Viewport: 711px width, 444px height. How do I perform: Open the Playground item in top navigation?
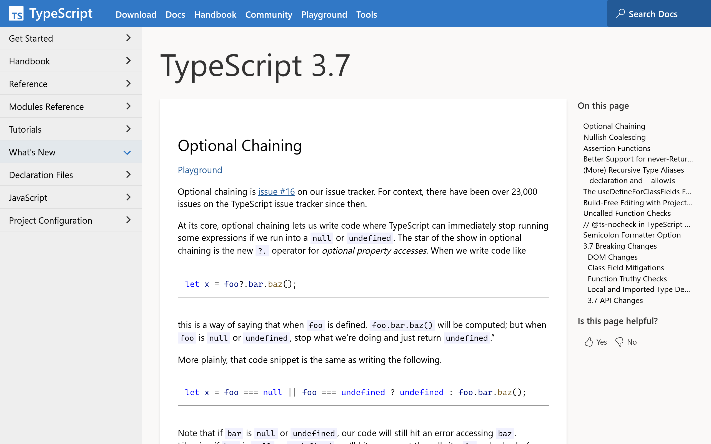[324, 14]
